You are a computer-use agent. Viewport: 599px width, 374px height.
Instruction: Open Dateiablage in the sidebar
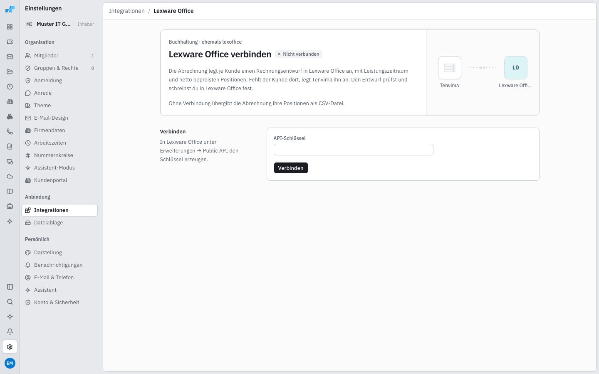coord(59,223)
